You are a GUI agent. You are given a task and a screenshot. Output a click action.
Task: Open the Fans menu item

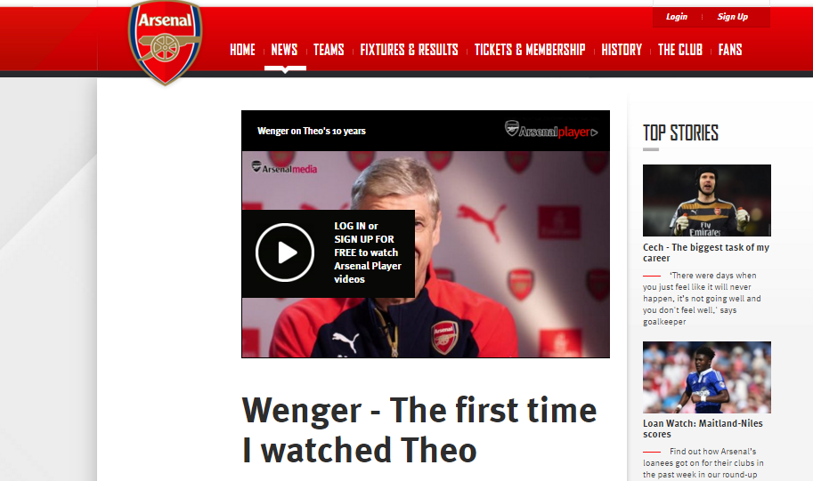click(x=730, y=50)
